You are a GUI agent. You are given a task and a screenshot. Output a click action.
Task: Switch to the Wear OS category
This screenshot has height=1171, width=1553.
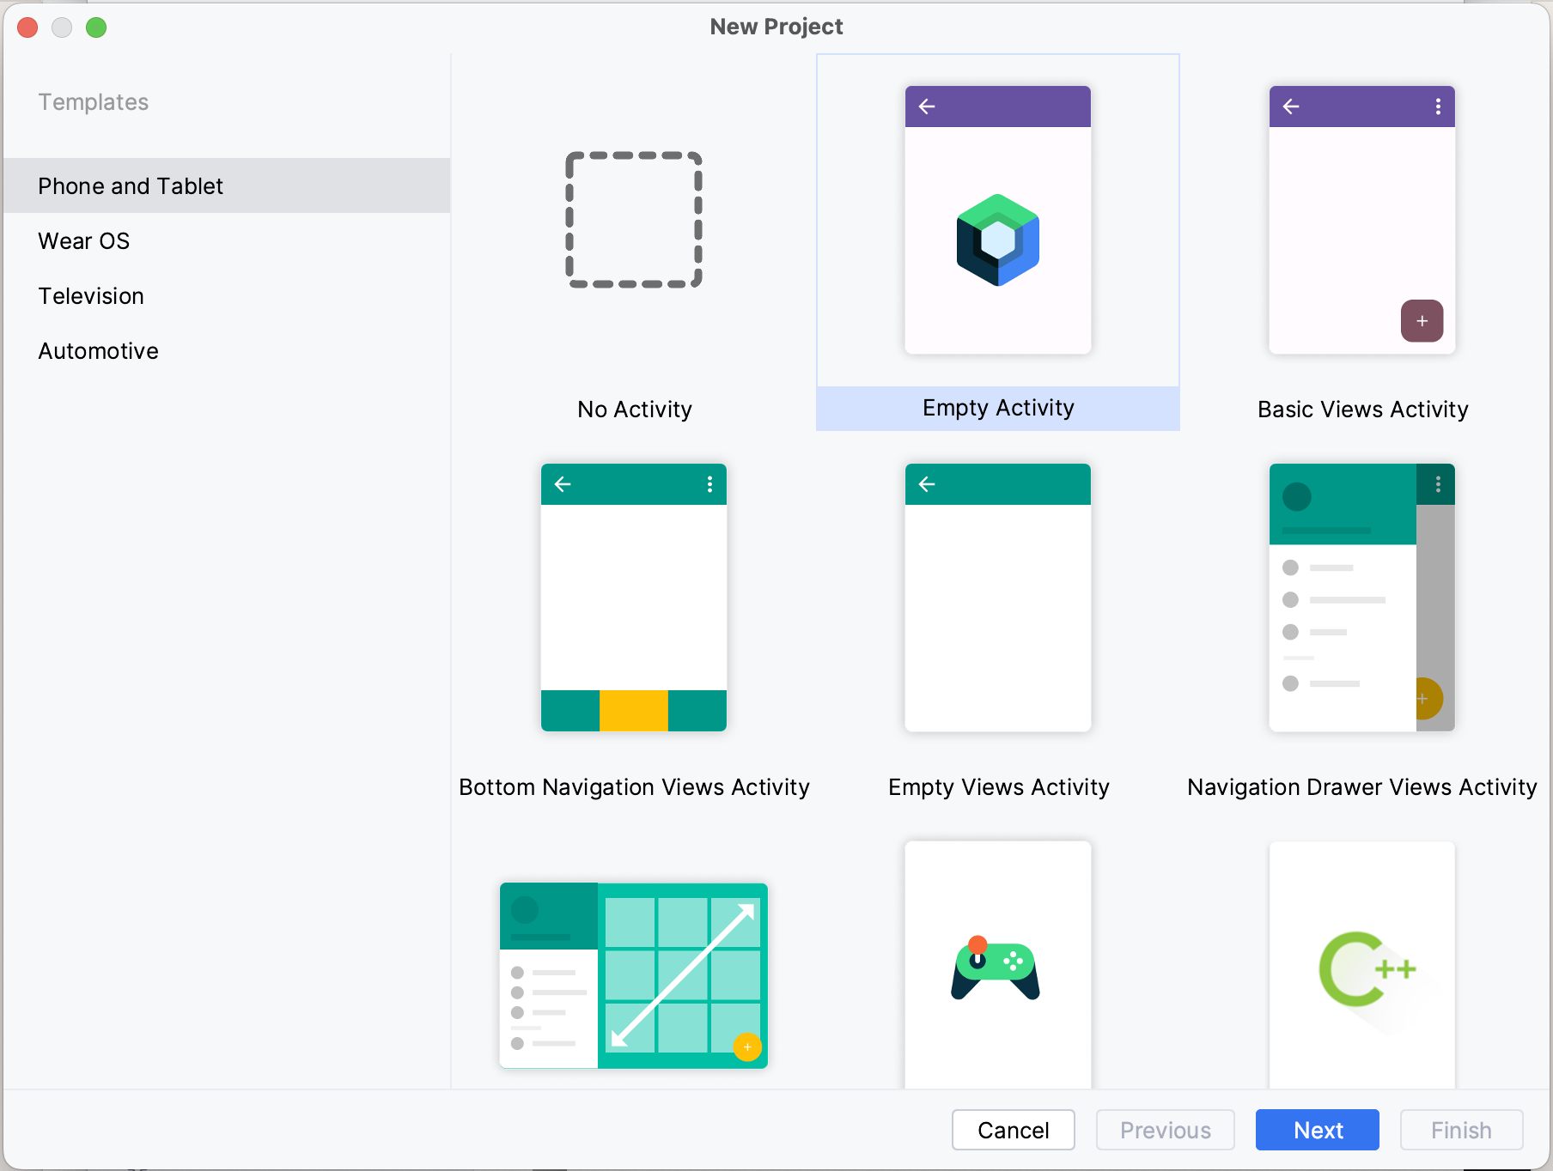click(x=83, y=240)
